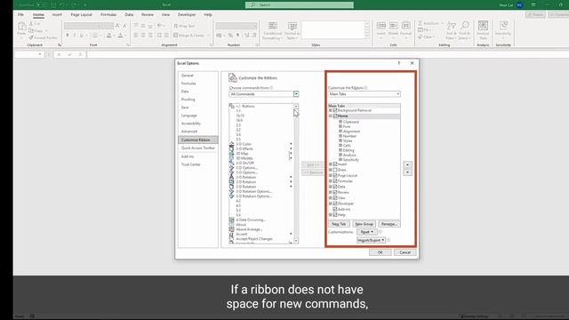Screen dimensions: 569x320
Task: Open Sort & Filter in the ribbon
Action: pyautogui.click(x=451, y=30)
